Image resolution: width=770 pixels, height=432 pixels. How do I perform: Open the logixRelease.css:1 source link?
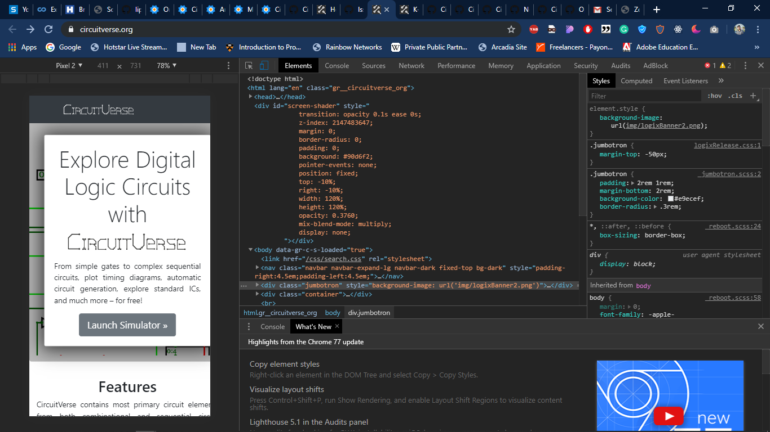(727, 145)
